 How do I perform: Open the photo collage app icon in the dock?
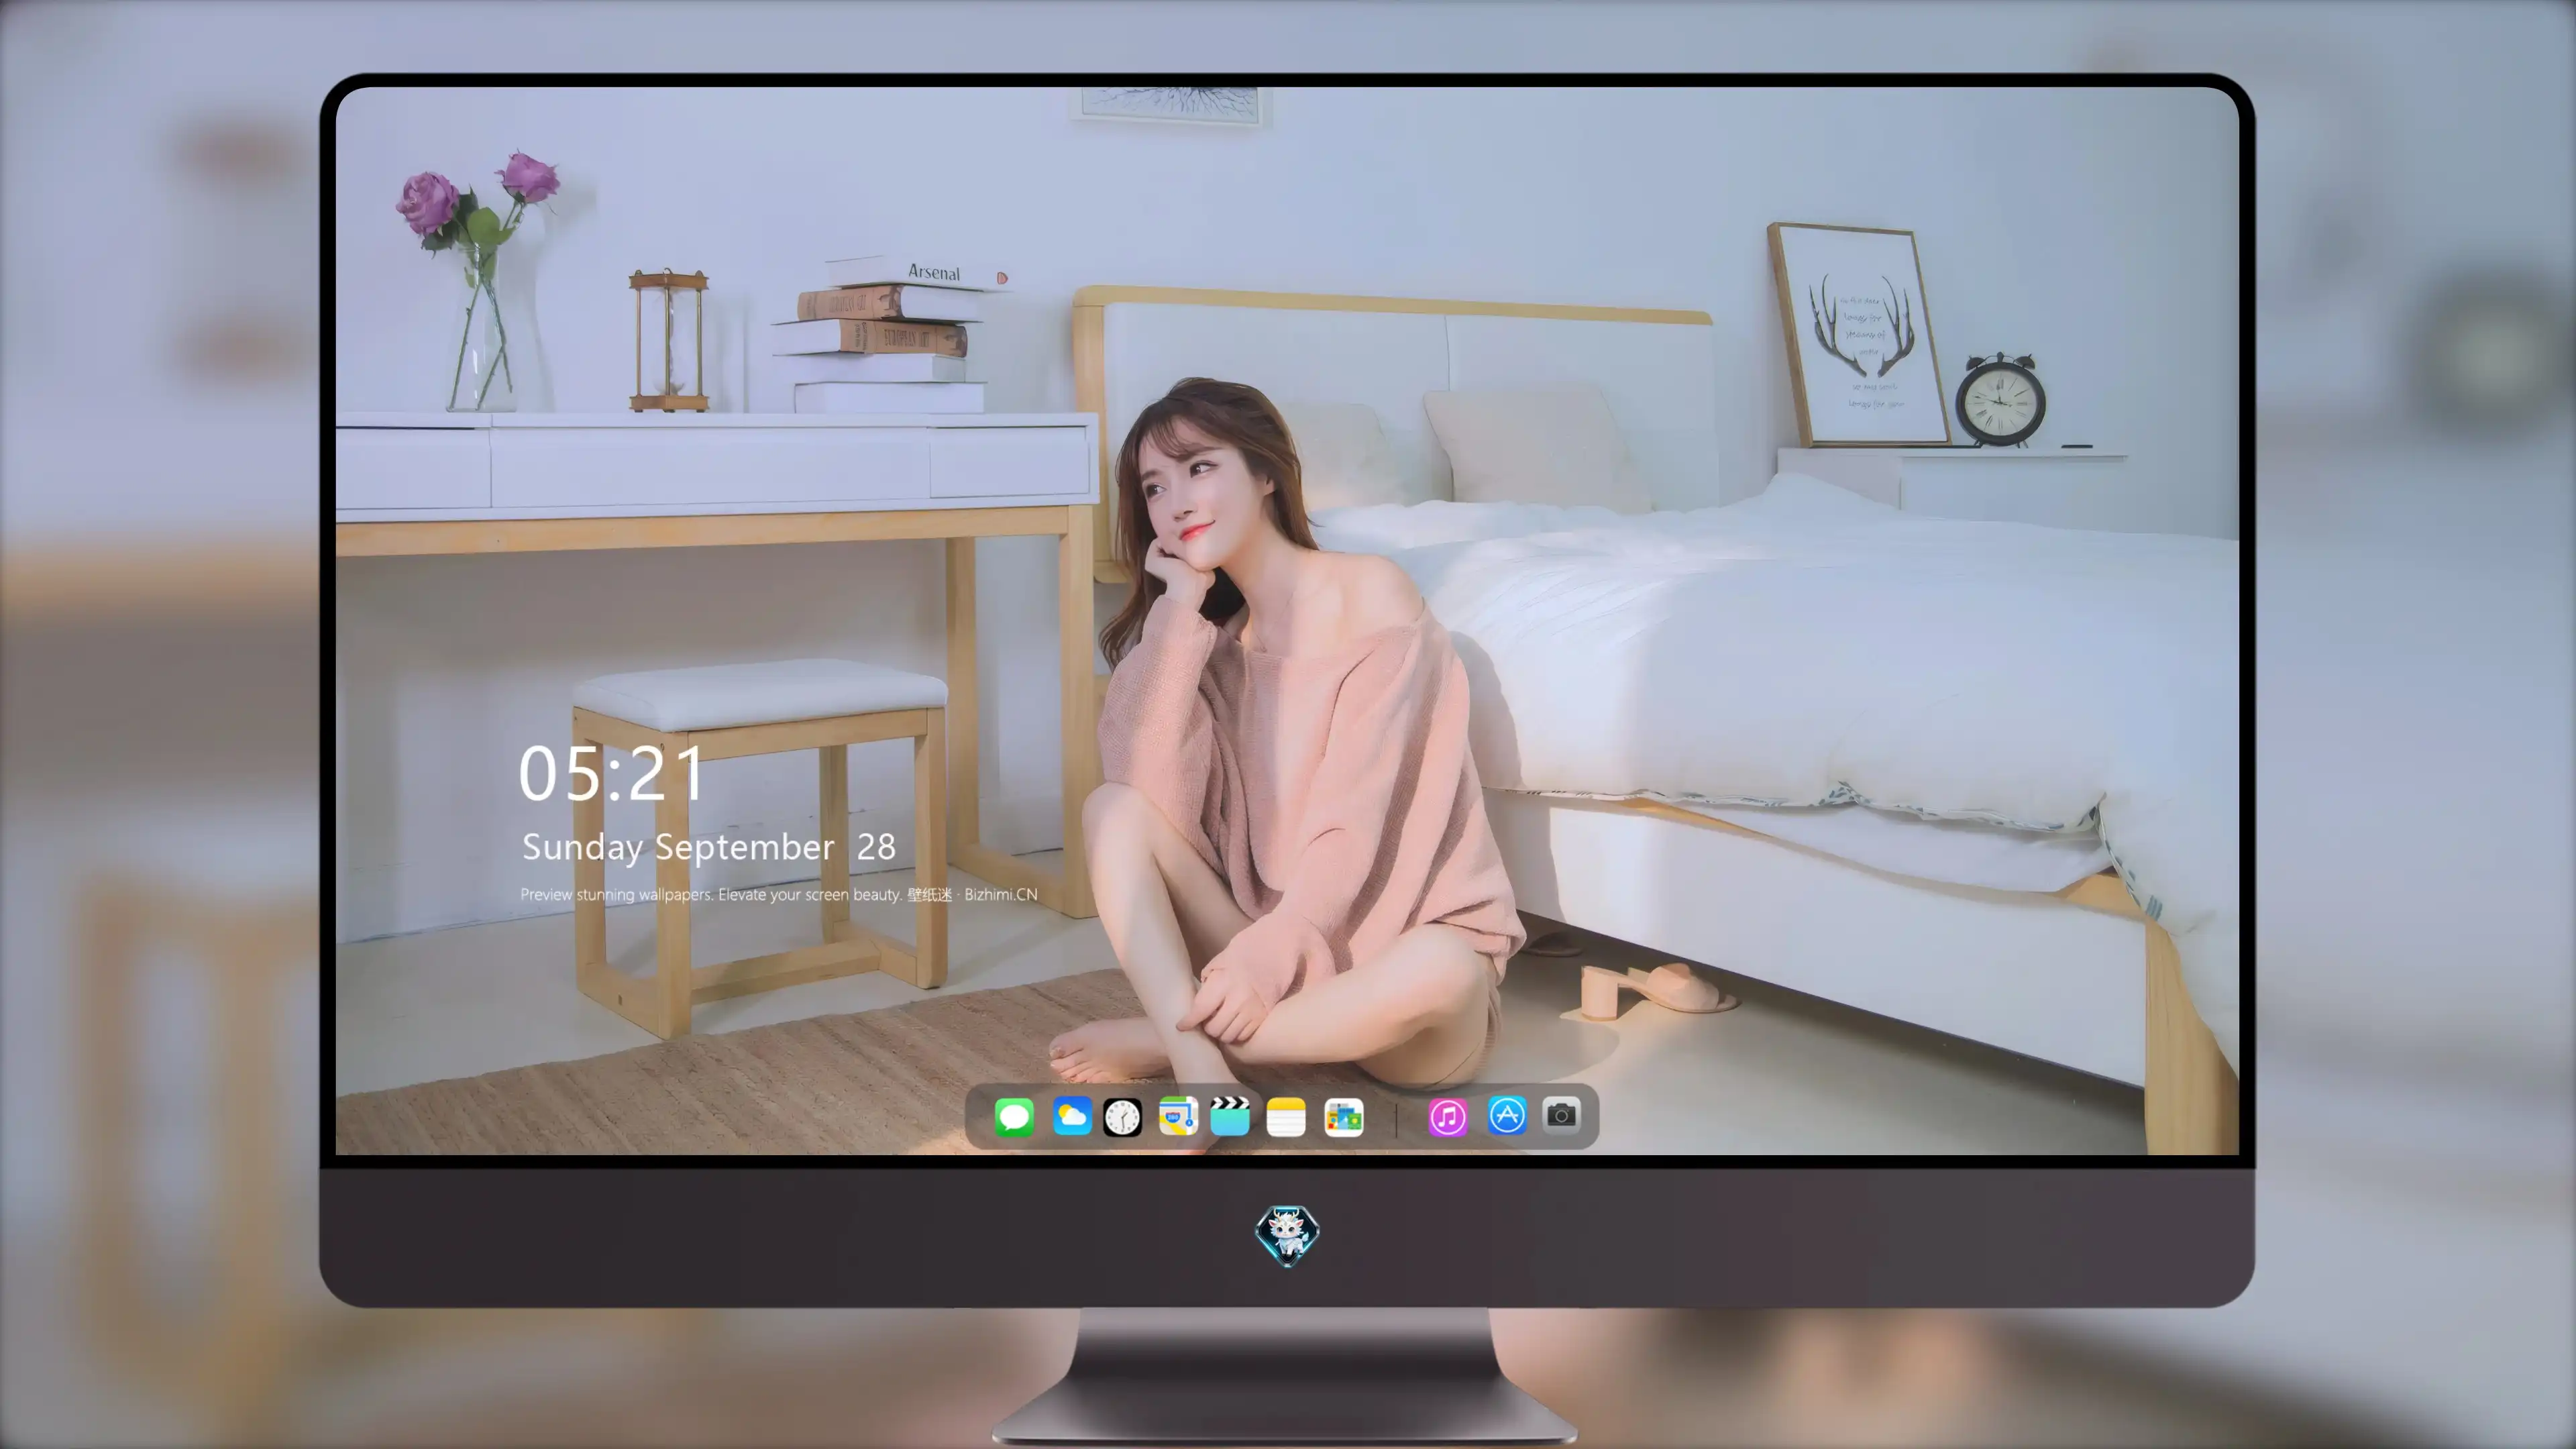pyautogui.click(x=1343, y=1117)
